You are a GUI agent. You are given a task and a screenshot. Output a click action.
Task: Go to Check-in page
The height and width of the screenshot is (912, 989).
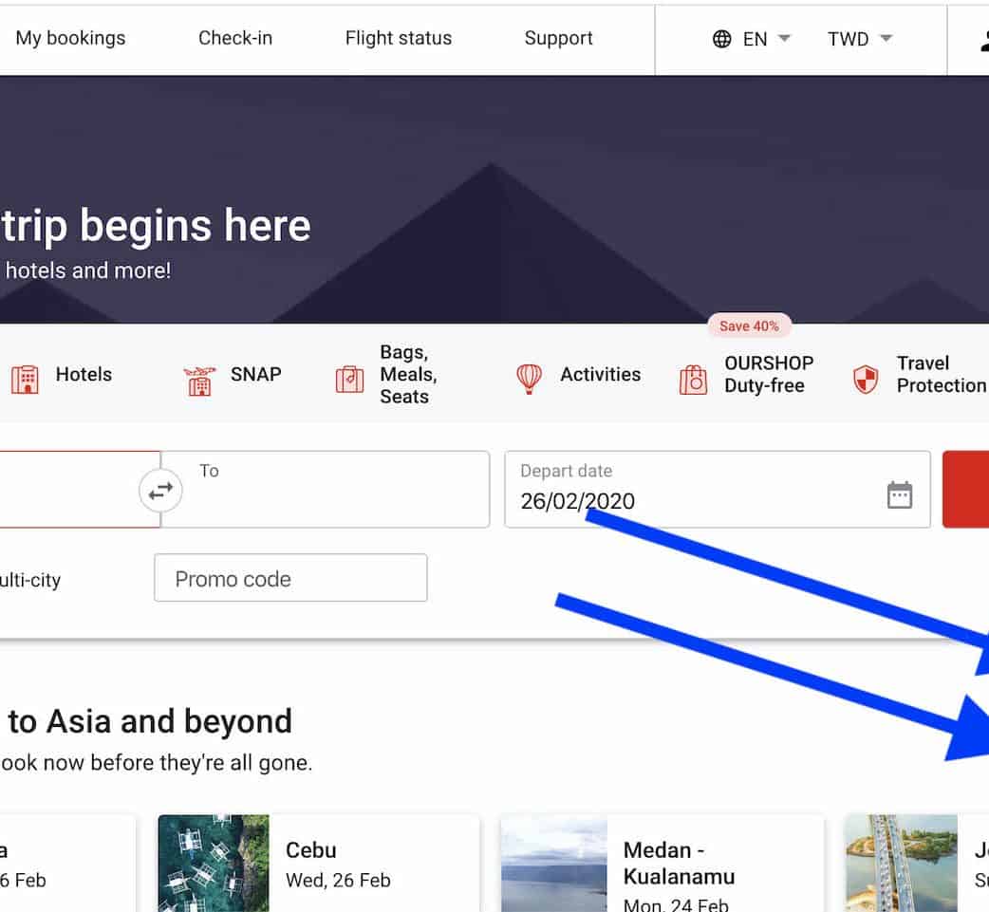(x=235, y=39)
